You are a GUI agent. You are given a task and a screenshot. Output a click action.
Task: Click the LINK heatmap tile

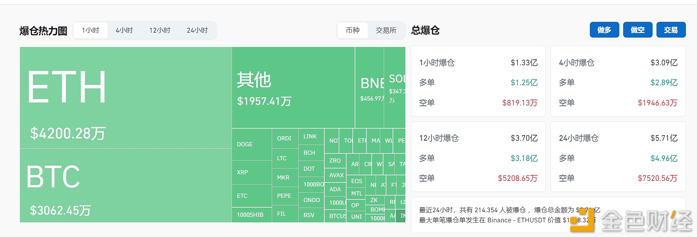[x=311, y=136]
